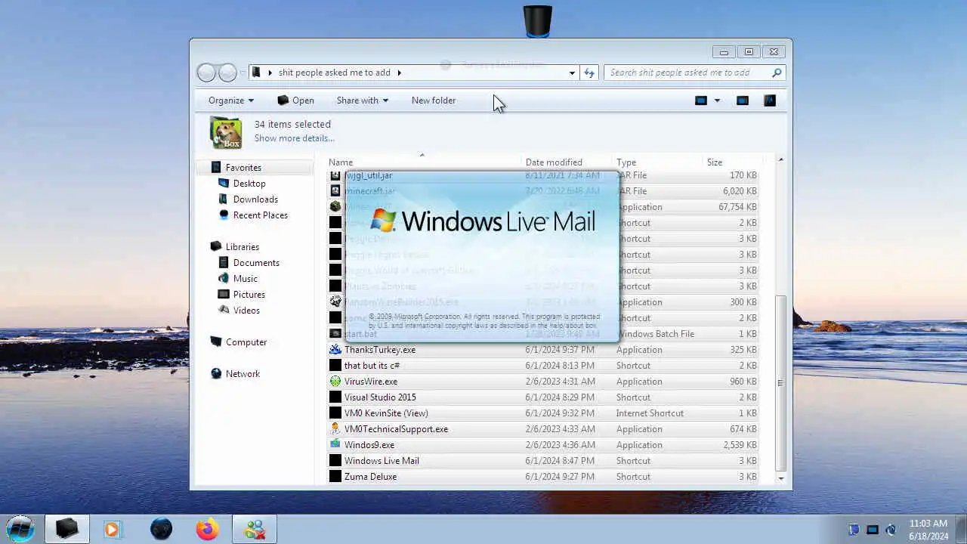967x544 pixels.
Task: Select Network in the navigation pane
Action: pos(243,374)
